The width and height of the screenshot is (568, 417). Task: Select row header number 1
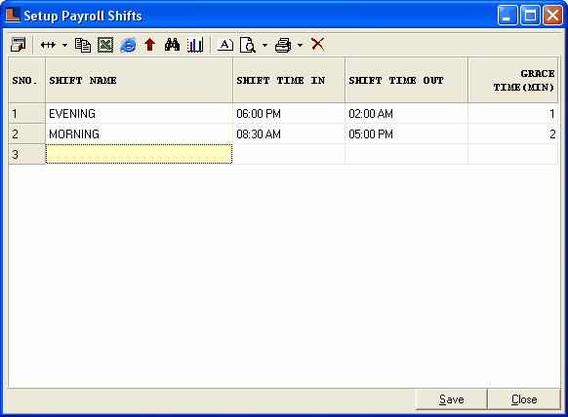[26, 114]
